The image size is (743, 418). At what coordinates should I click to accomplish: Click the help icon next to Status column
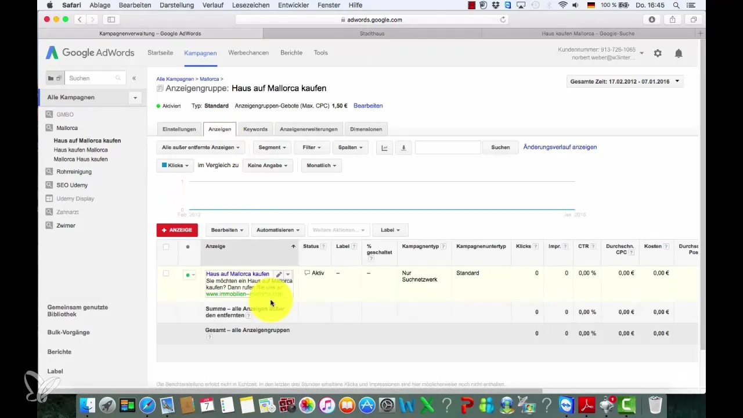click(x=323, y=247)
